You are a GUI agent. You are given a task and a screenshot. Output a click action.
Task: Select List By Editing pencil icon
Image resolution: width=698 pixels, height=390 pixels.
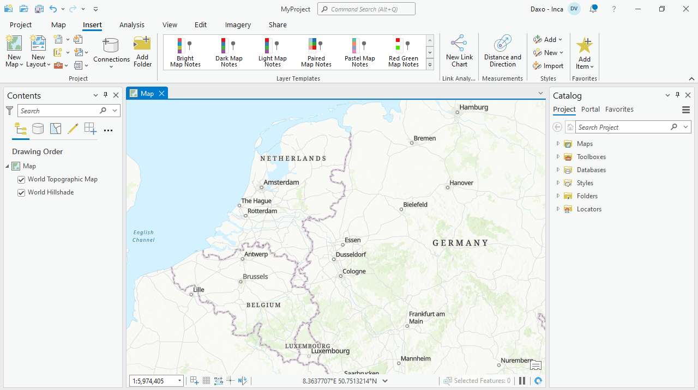pyautogui.click(x=73, y=129)
